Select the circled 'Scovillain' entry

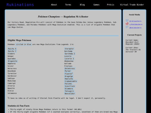pos(70,86)
